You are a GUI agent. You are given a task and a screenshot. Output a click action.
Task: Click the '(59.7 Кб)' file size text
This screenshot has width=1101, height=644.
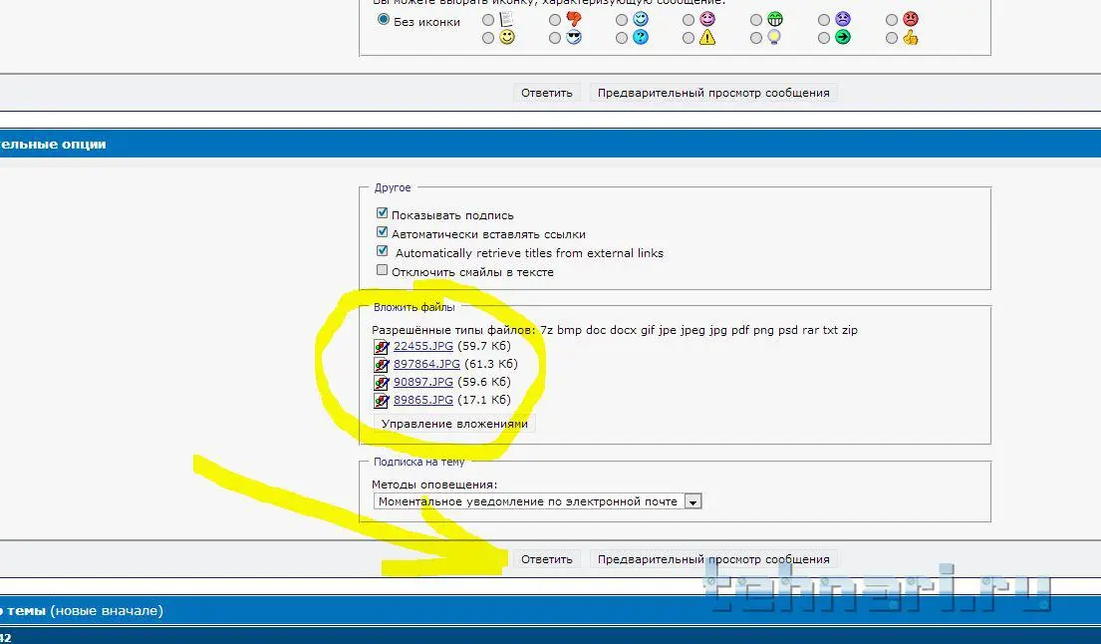coord(484,346)
